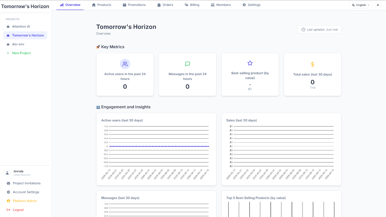Click the Best-selling product star icon
Screen dimensions: 386x217
click(x=250, y=63)
